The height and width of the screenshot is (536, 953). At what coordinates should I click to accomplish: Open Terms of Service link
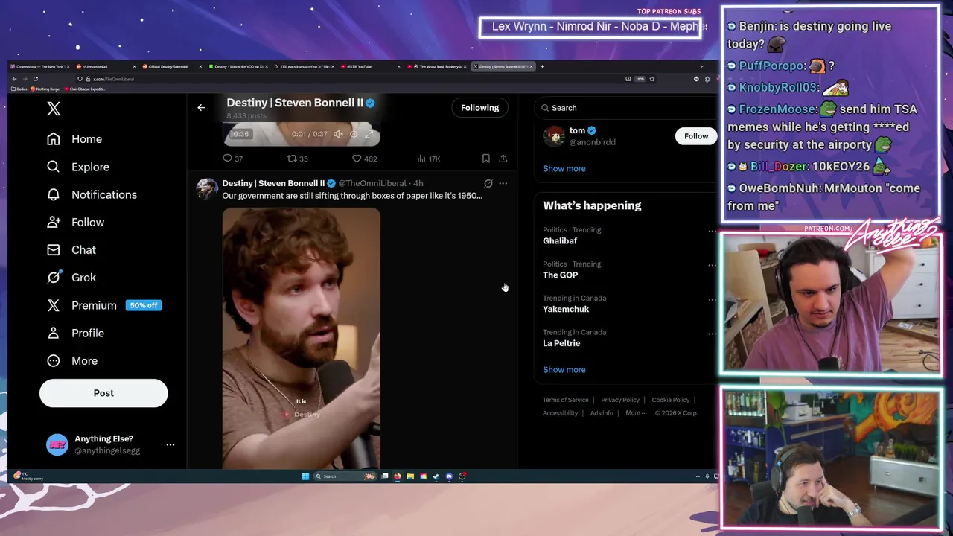[565, 400]
